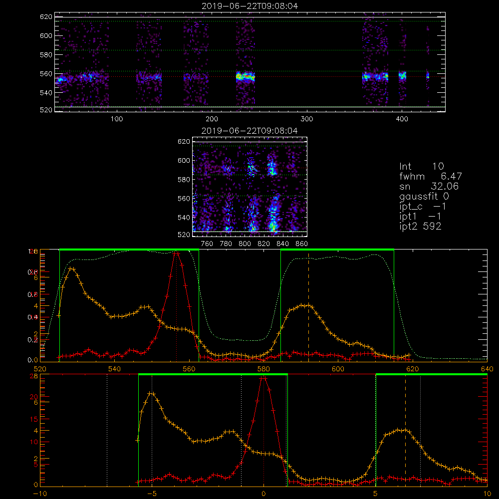This screenshot has width=499, height=499.
Task: Click x-axis label -5 on bottom plot
Action: (152, 494)
